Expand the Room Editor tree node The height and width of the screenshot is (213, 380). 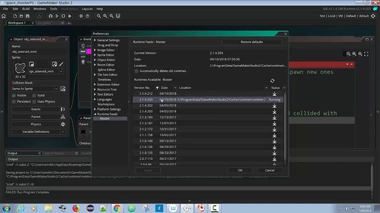coord(95,64)
